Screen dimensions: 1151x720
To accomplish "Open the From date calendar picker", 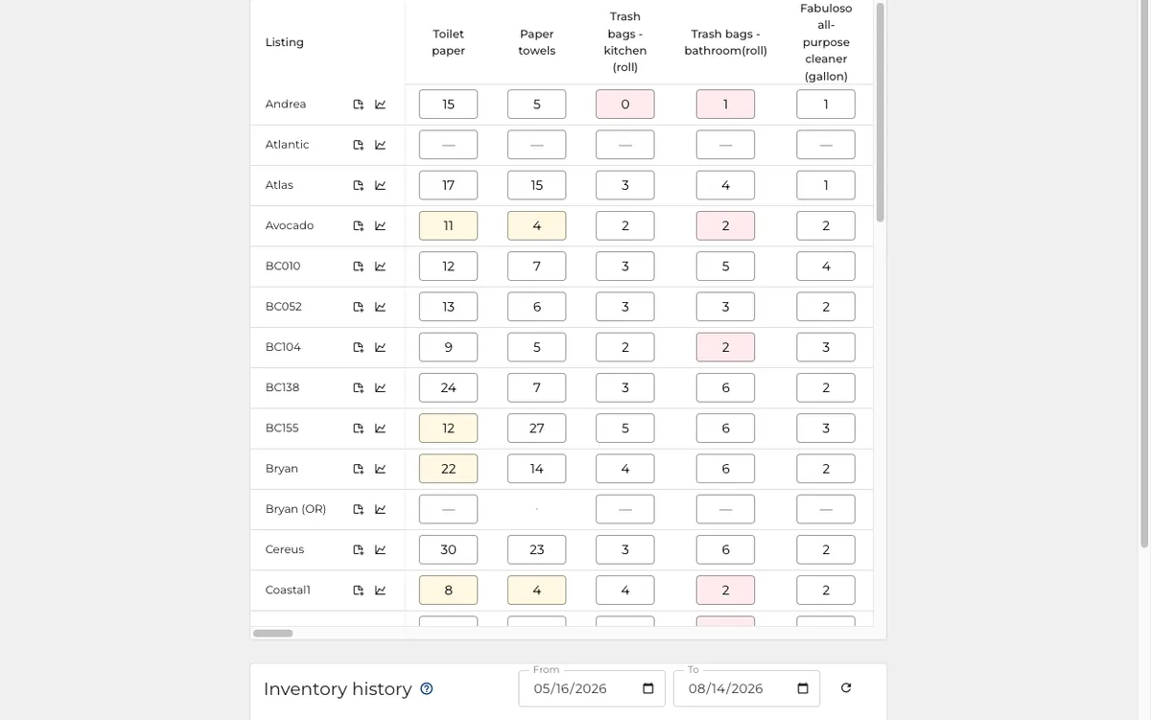I will pos(648,688).
